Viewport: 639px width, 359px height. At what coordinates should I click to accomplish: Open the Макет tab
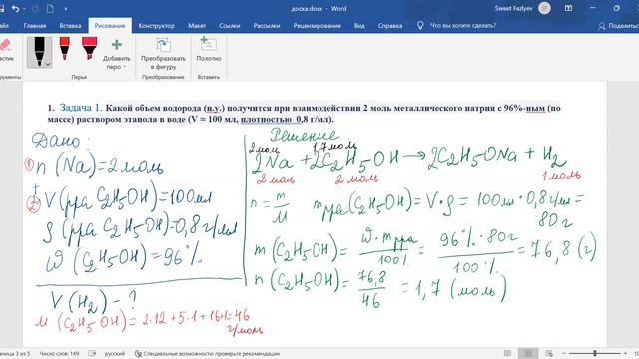197,26
